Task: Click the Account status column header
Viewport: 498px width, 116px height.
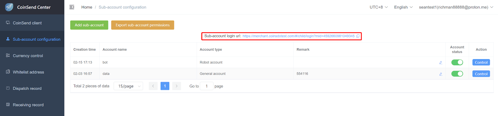Action: pos(457,49)
